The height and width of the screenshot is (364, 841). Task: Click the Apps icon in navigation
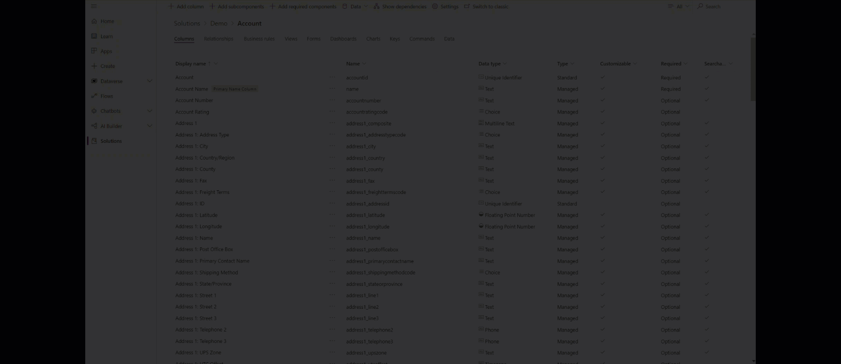pos(94,51)
